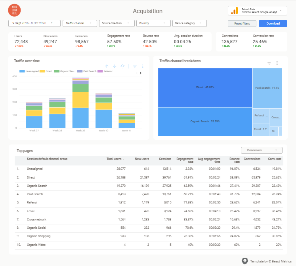Click the Sessions scorecard value 98,567
Image resolution: width=296 pixels, height=266 pixels.
[x=82, y=42]
